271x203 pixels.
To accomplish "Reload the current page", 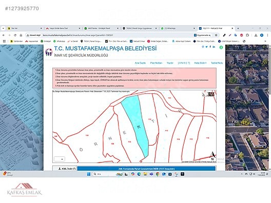I will (15, 35).
